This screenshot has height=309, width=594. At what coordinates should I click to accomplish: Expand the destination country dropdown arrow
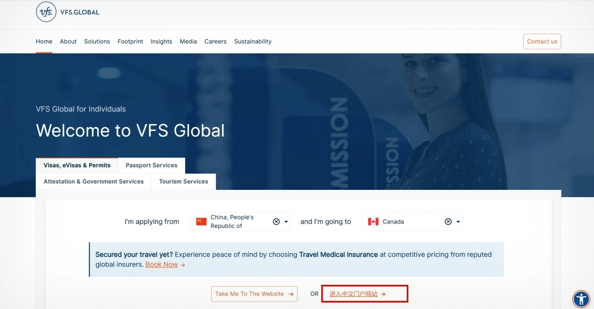458,222
